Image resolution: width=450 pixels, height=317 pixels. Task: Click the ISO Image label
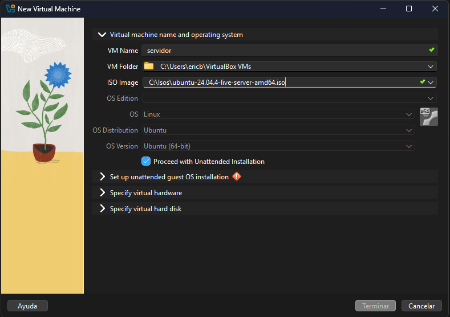[123, 83]
